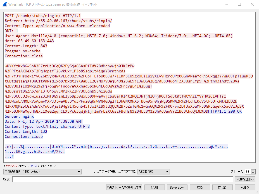Click the 'Content-Type: application/x-www-form-urlencoded' line
The width and height of the screenshot is (259, 194).
pyautogui.click(x=57, y=26)
